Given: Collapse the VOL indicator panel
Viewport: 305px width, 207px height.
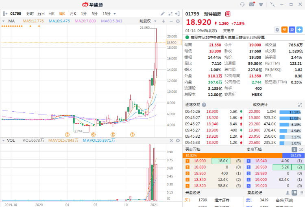Looking at the screenshot, I should click(3, 141).
